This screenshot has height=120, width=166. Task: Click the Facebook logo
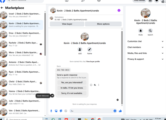click(x=2, y=1)
